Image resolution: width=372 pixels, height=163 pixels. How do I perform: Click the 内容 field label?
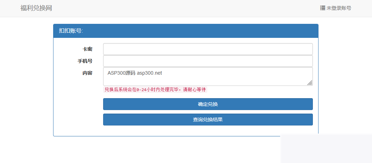pyautogui.click(x=87, y=73)
